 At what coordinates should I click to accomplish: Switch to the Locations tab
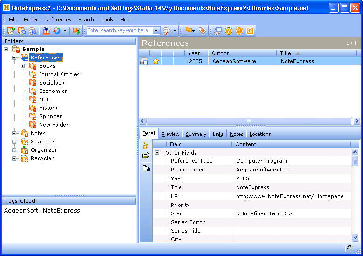(260, 134)
